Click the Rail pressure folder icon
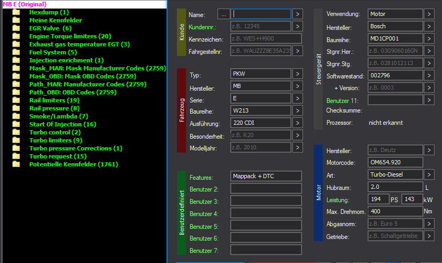442x263 pixels. click(16, 108)
